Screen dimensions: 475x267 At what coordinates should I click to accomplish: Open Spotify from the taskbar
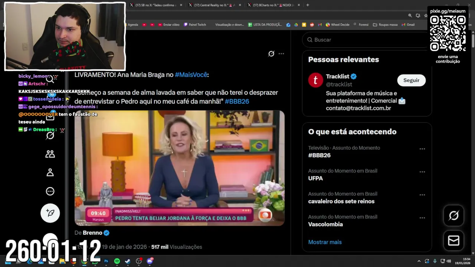117,261
